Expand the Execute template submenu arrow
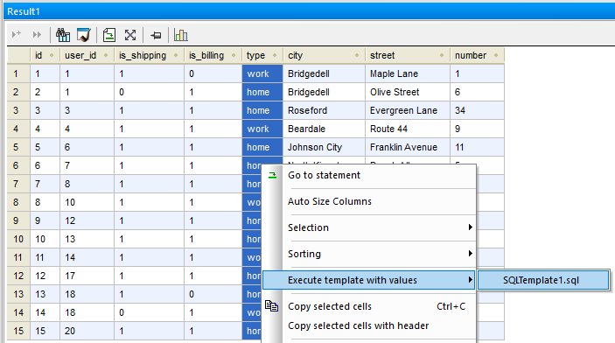The image size is (615, 343). click(x=470, y=280)
